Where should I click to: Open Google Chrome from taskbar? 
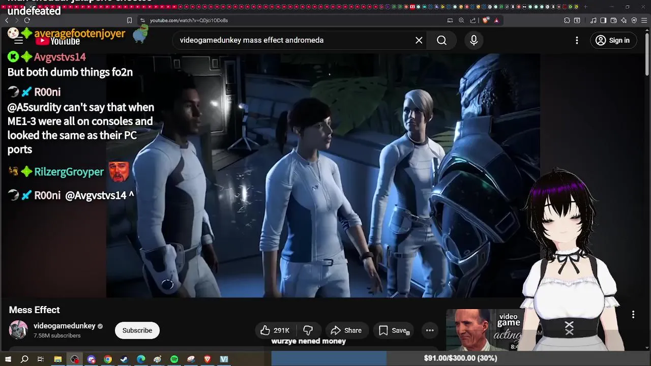108,359
